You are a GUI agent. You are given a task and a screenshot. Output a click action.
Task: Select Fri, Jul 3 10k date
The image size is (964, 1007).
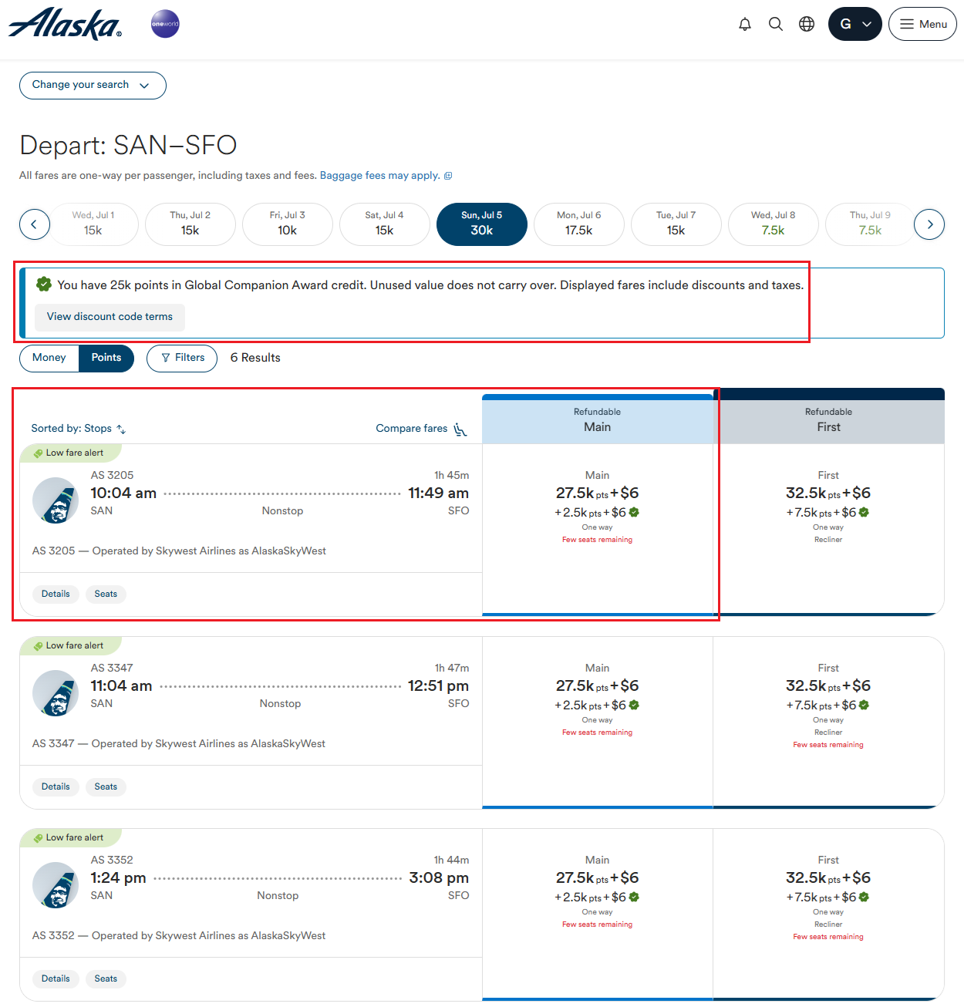tap(288, 224)
